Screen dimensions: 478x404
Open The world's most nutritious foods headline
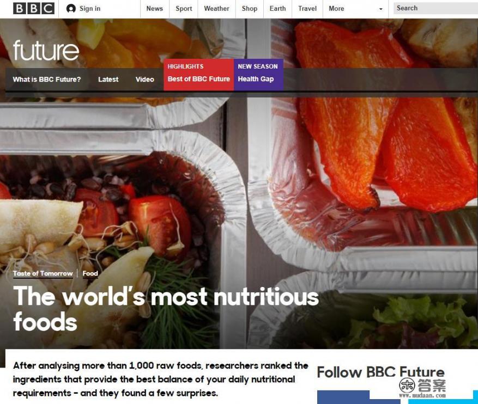[166, 309]
